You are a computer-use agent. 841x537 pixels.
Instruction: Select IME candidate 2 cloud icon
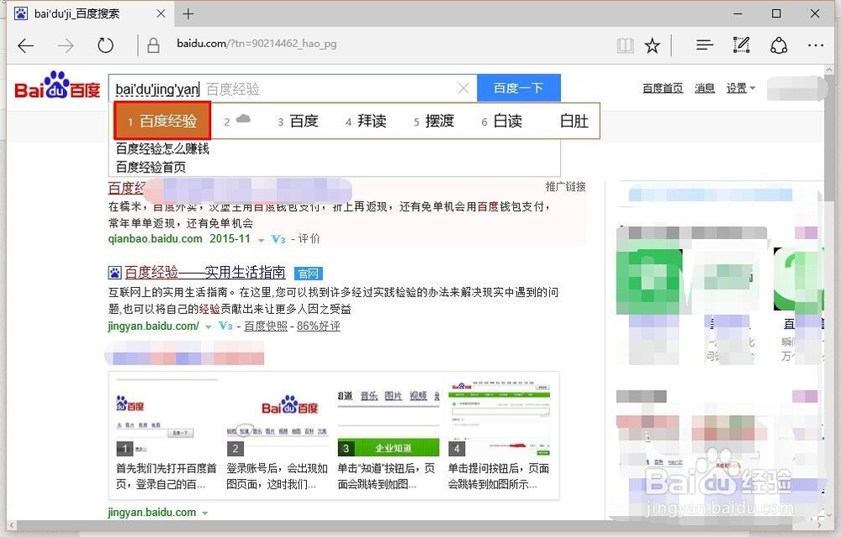coord(237,121)
